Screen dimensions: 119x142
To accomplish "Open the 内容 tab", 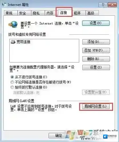I will coord(50,13).
